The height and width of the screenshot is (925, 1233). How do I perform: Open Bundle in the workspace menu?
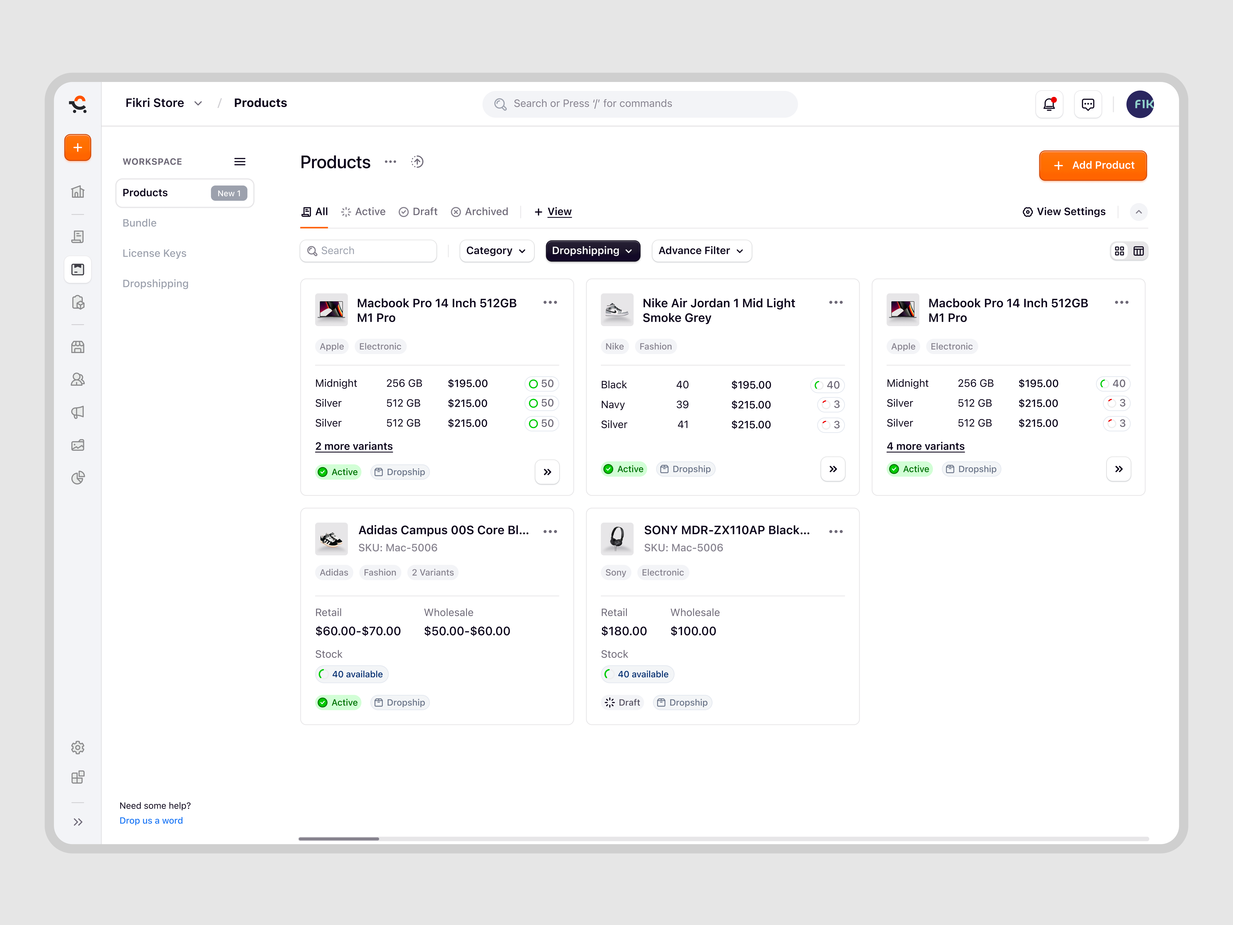click(139, 223)
